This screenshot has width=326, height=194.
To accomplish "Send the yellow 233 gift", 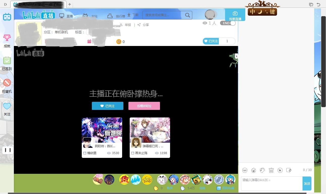I will 147,180.
